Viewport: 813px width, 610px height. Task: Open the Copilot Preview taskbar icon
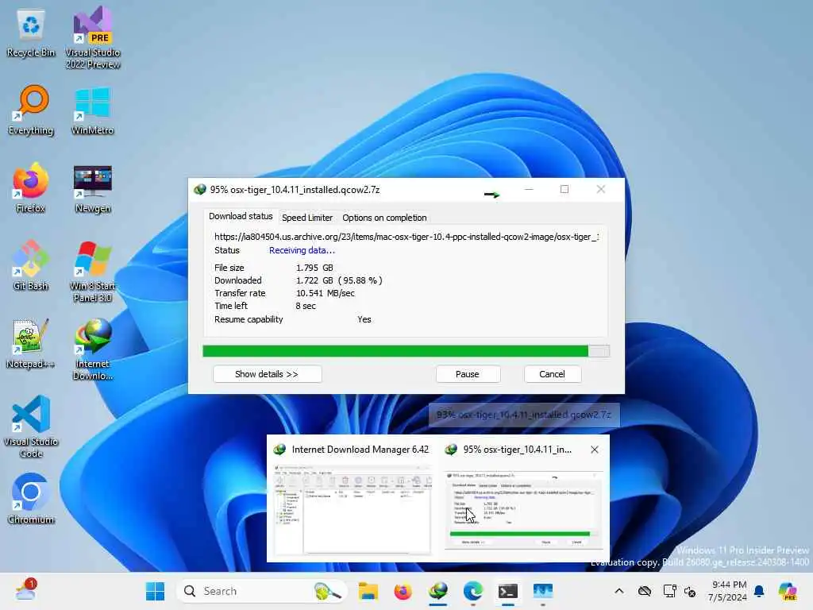[788, 591]
